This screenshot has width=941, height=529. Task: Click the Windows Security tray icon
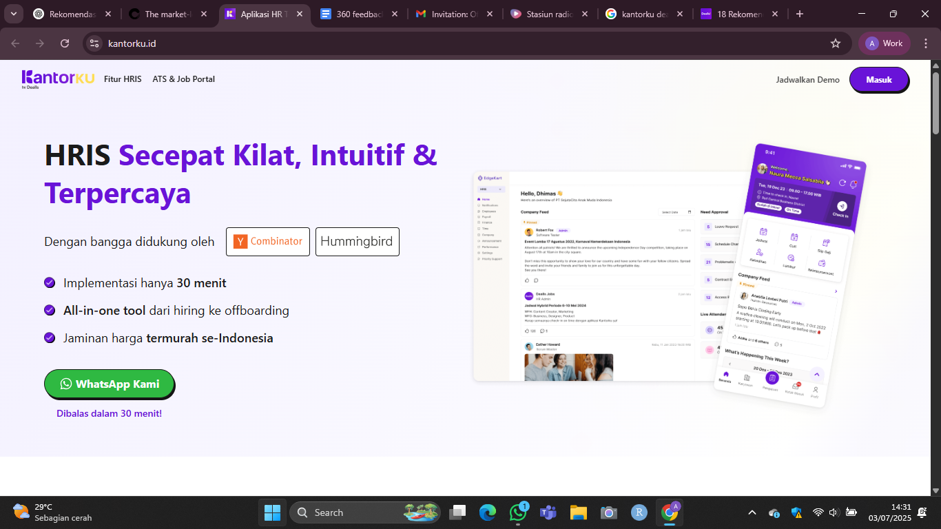[x=796, y=512]
